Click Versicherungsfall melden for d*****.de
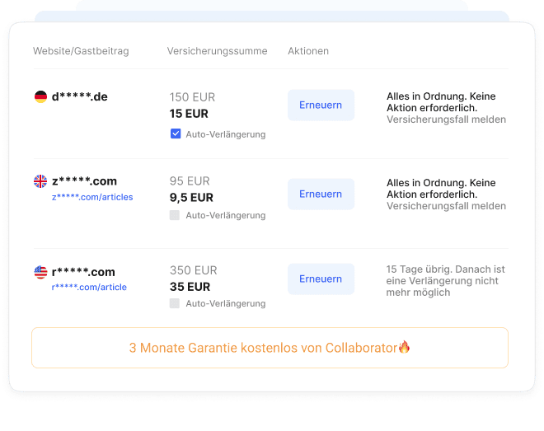 click(x=446, y=119)
